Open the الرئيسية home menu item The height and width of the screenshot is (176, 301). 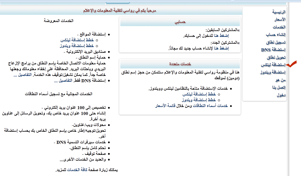[279, 12]
